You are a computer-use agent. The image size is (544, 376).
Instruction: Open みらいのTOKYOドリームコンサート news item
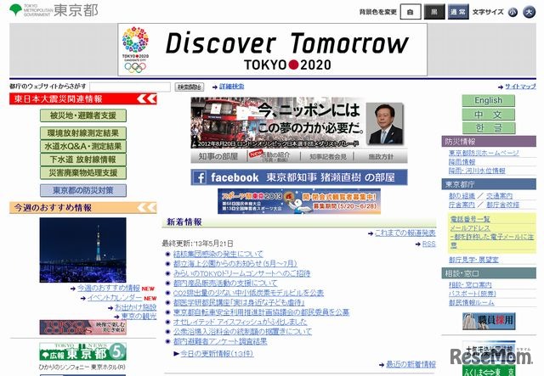tap(241, 273)
